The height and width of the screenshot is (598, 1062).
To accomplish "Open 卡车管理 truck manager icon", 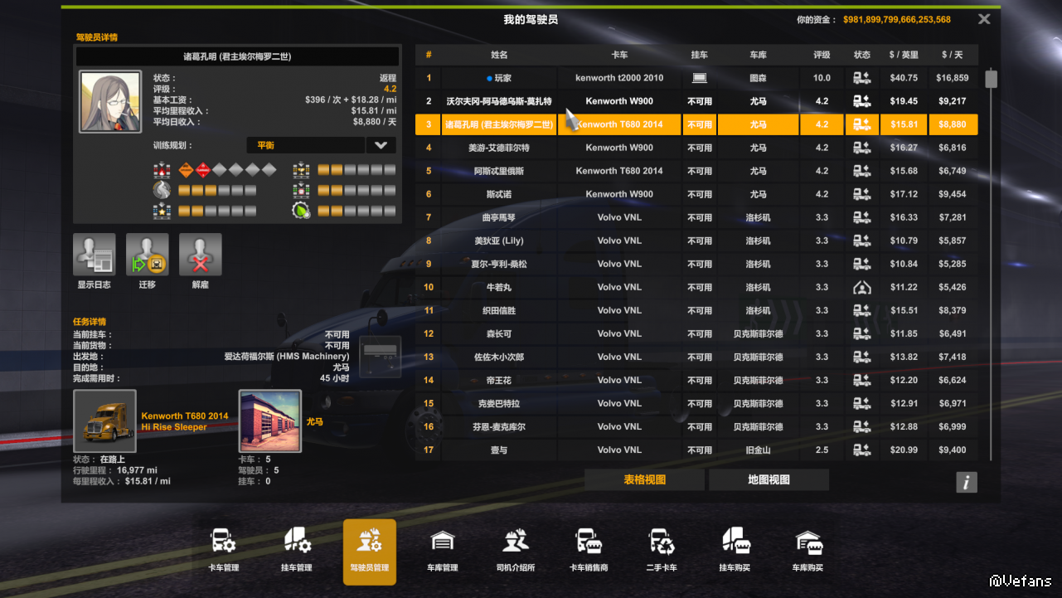I will (224, 552).
